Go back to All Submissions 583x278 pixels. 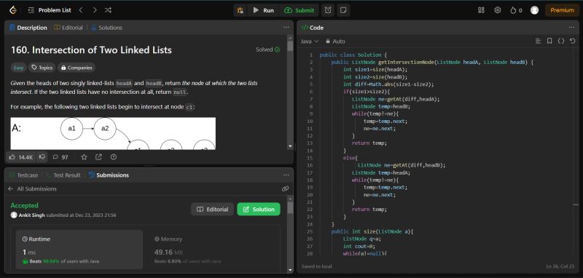pos(32,188)
